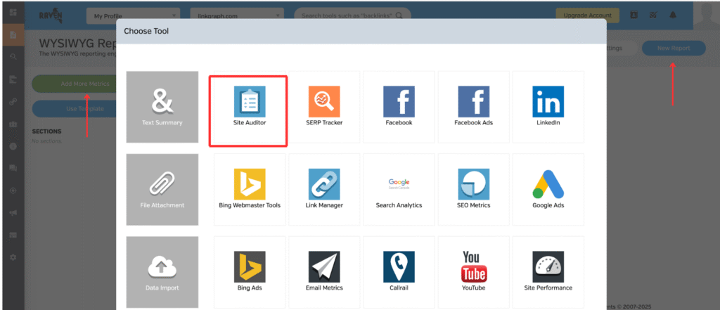Choose the LinkedIn tool
This screenshot has width=720, height=310.
(x=548, y=107)
